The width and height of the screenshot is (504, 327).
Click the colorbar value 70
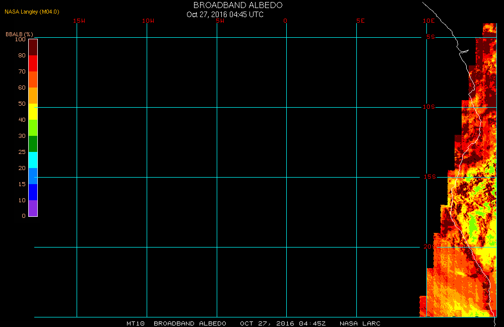[22, 71]
